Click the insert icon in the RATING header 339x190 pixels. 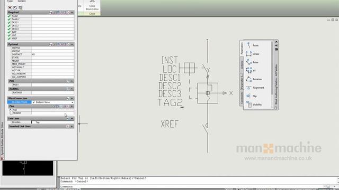point(68,89)
